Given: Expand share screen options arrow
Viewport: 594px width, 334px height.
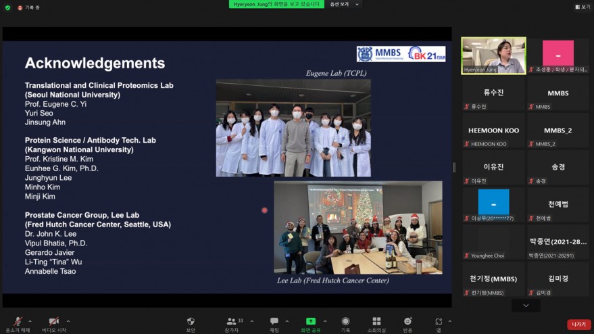Looking at the screenshot, I should point(325,321).
